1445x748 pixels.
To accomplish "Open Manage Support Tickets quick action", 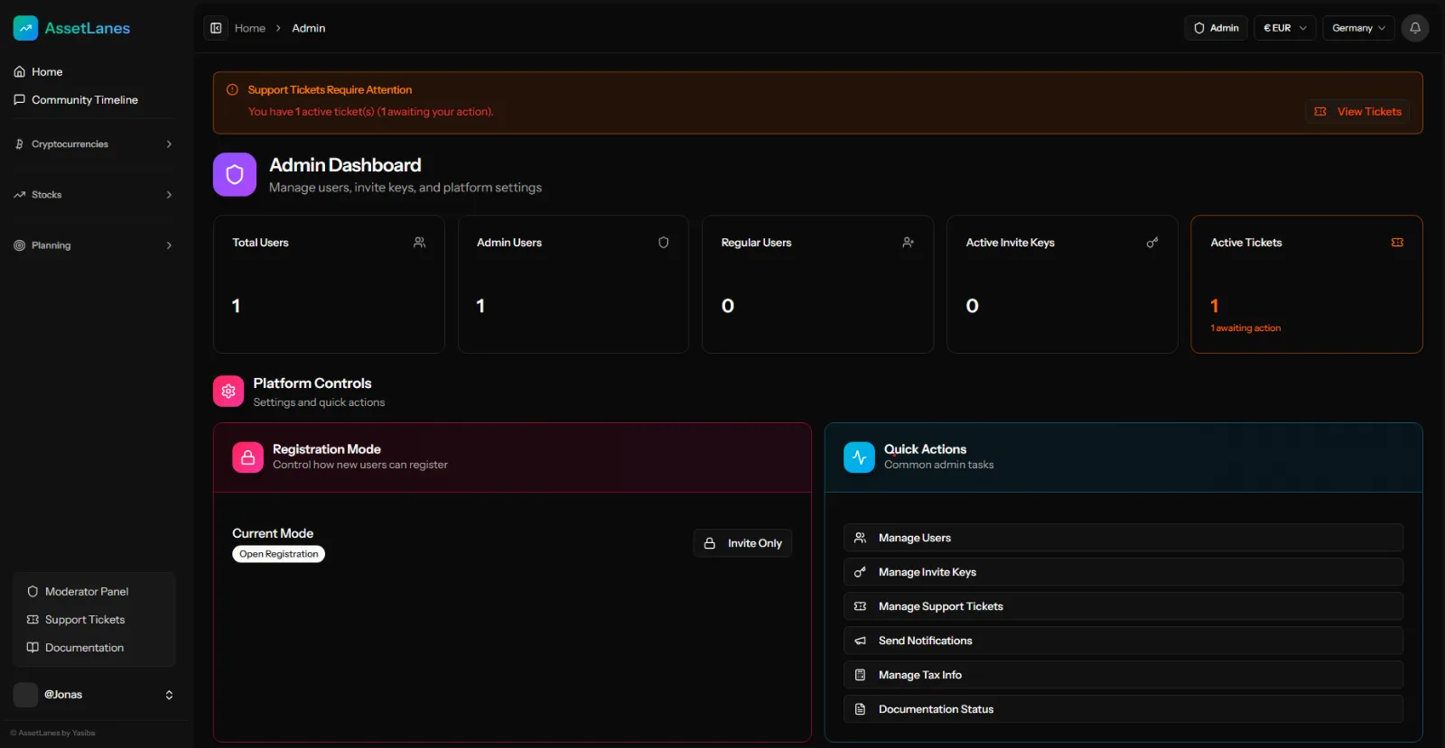I will point(1123,606).
